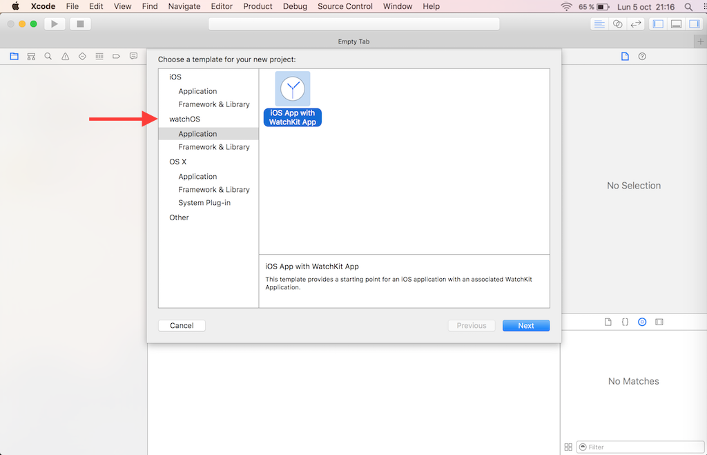Screen dimensions: 707x455
Task: Select Application under iOS
Action: click(197, 91)
